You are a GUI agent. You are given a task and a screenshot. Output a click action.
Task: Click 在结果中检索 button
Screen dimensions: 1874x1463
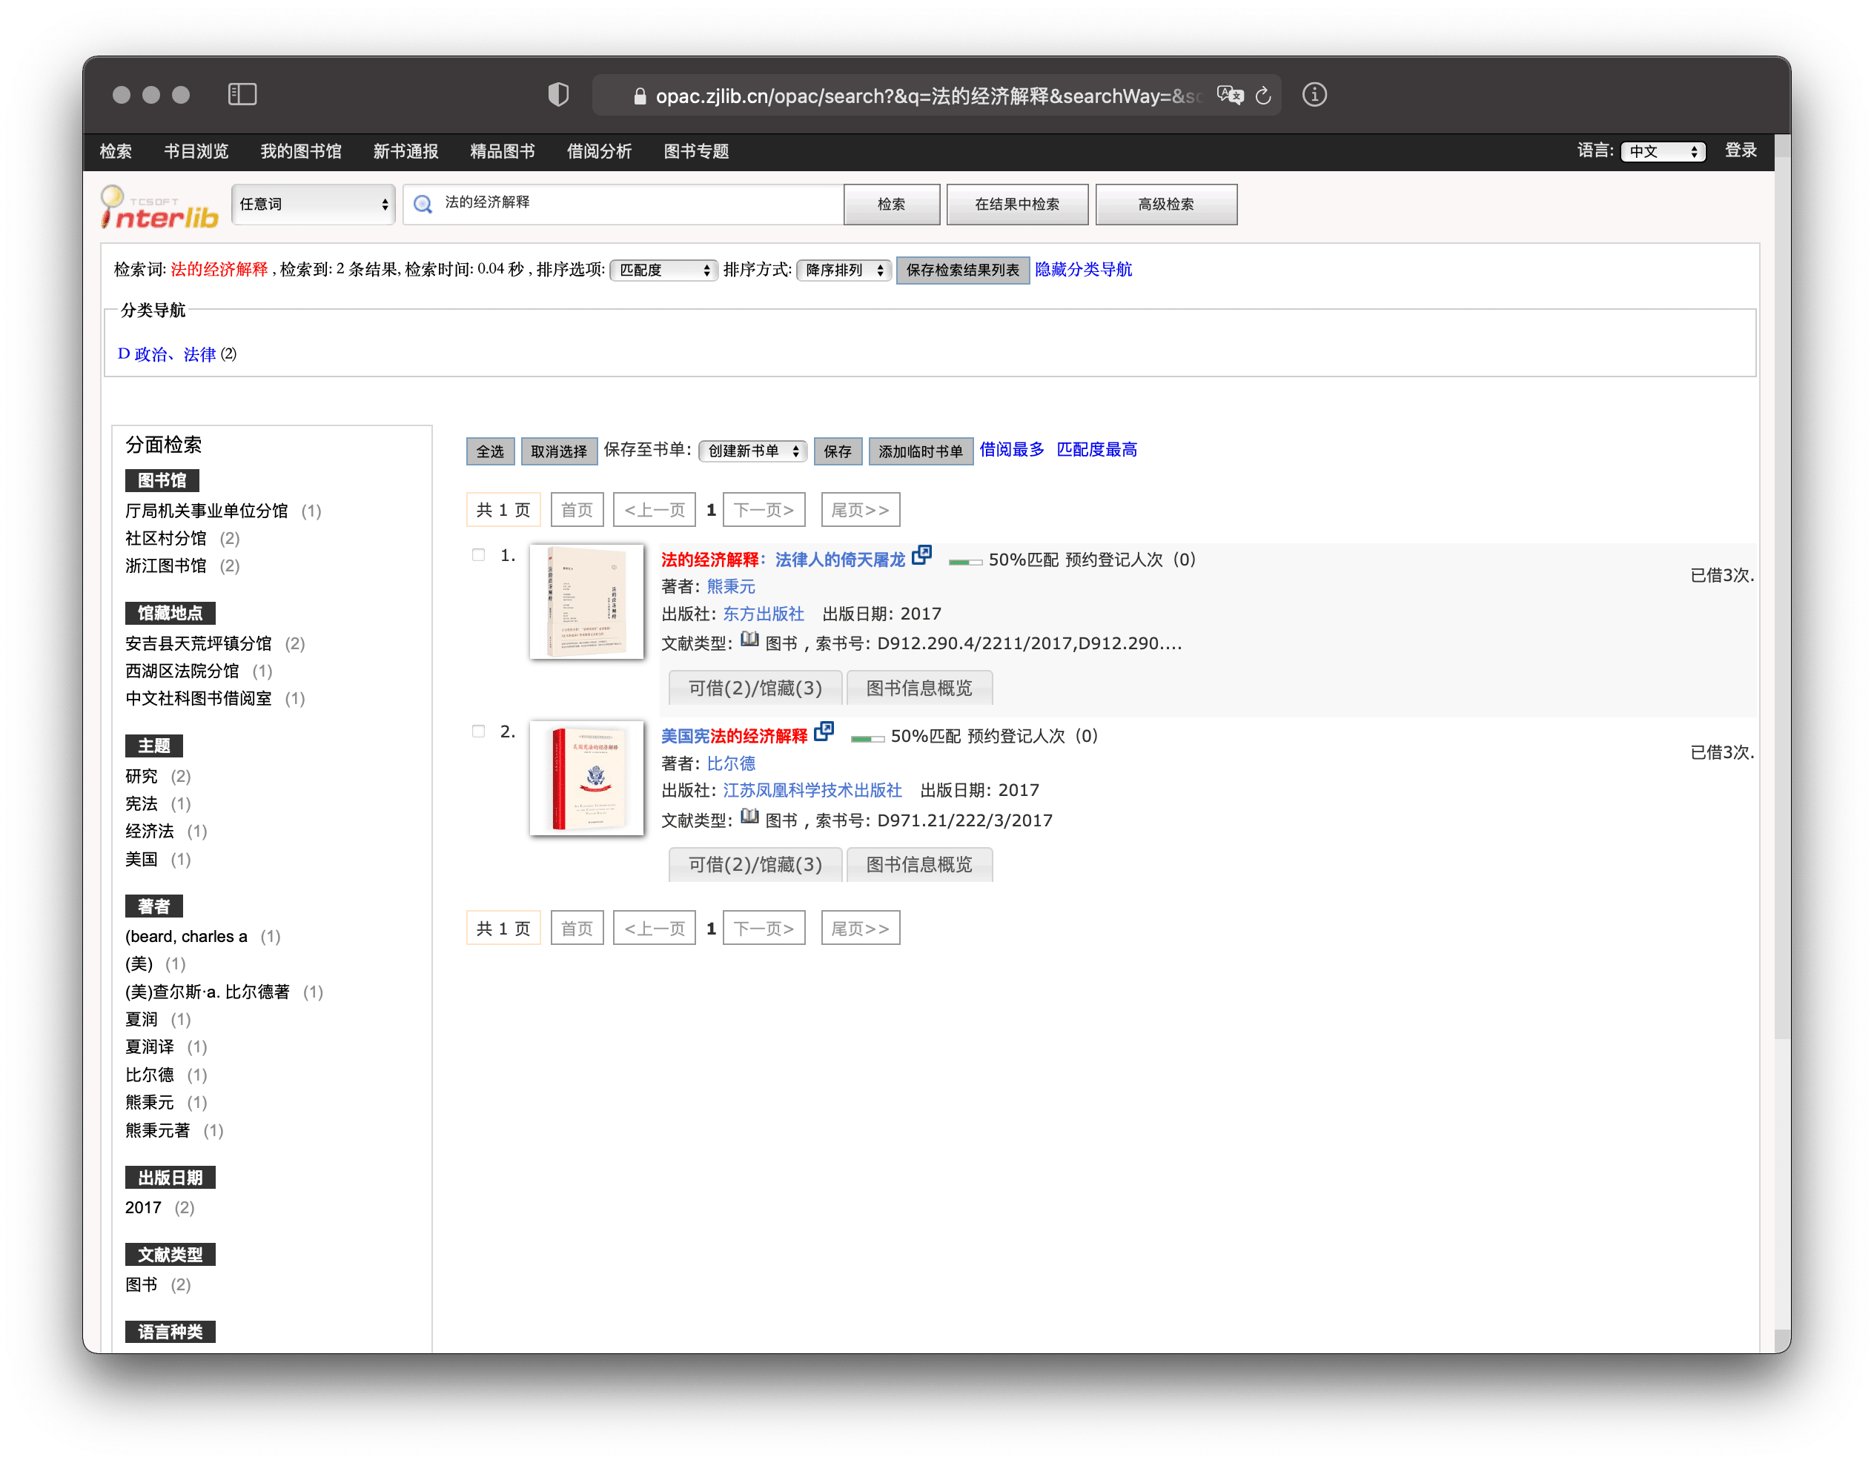click(1017, 205)
